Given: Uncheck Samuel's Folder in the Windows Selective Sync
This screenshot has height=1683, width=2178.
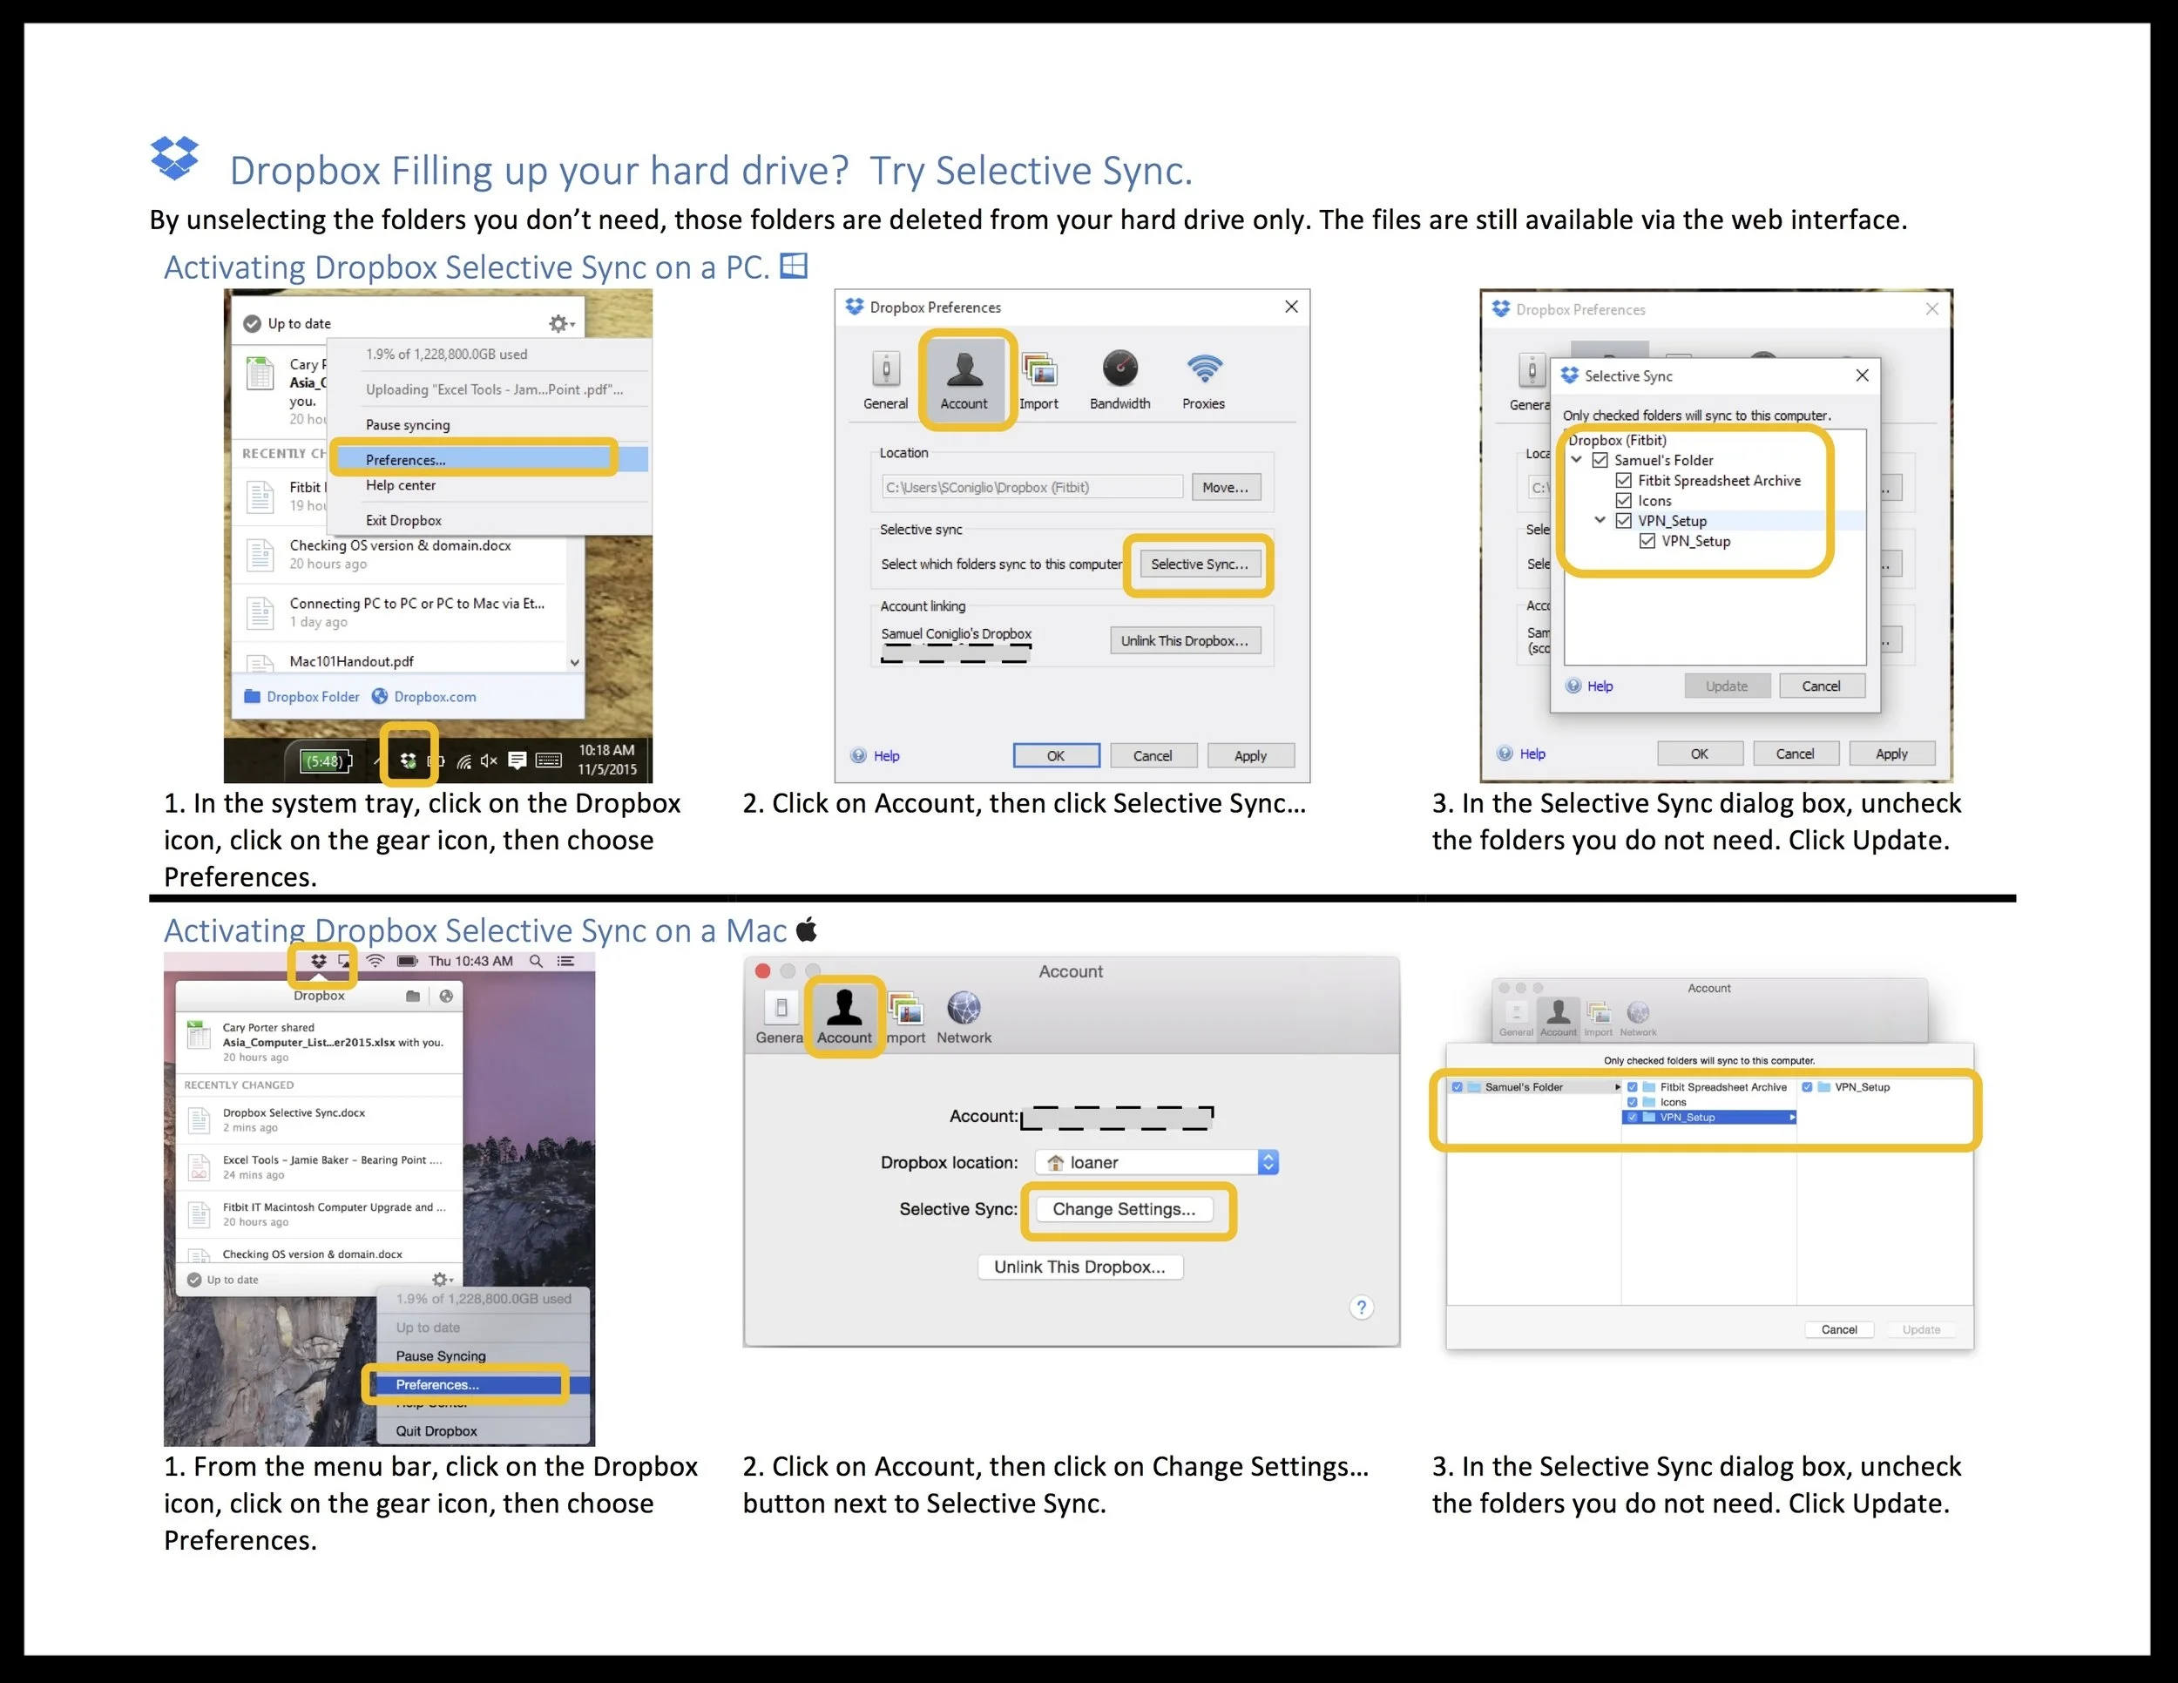Looking at the screenshot, I should [x=1600, y=460].
